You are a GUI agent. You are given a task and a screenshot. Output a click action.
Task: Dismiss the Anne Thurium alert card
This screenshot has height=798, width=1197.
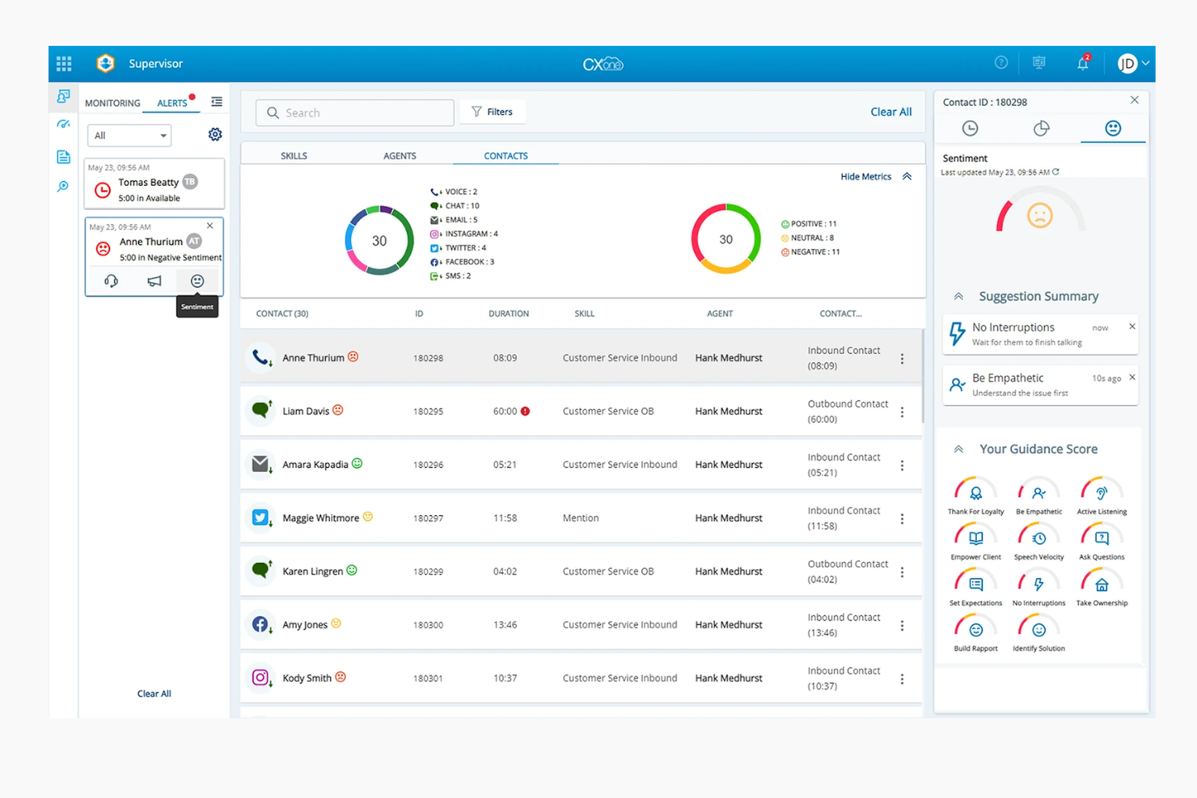[x=210, y=226]
